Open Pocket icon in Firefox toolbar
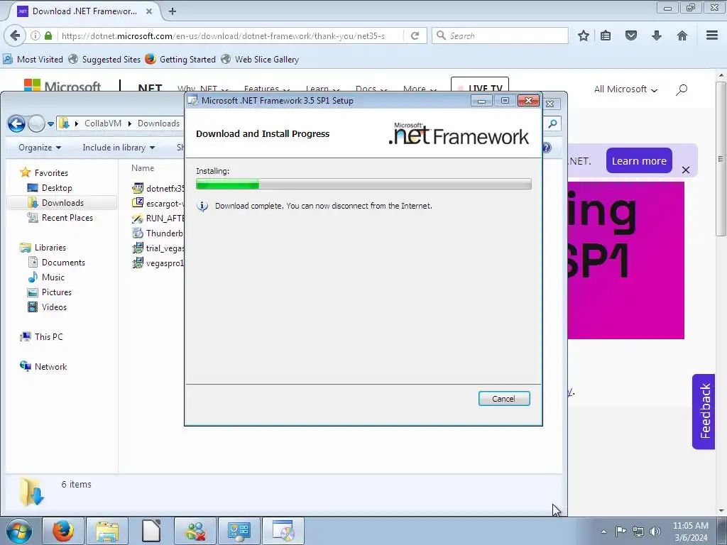 631,35
